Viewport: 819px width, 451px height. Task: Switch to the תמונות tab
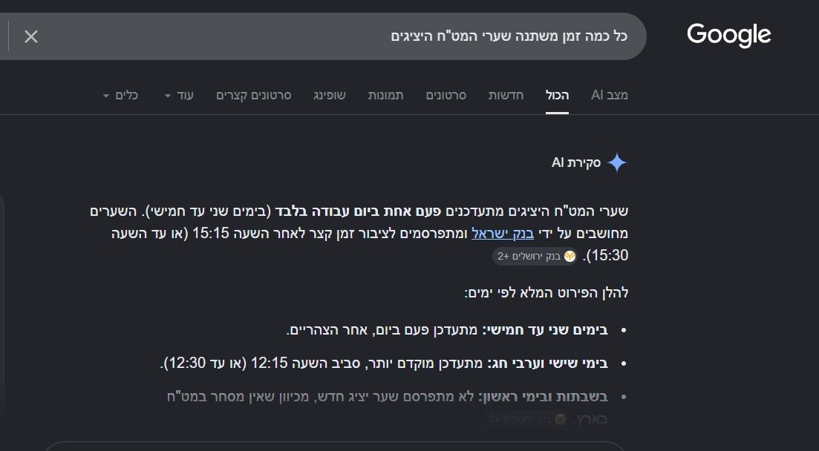[x=385, y=95]
